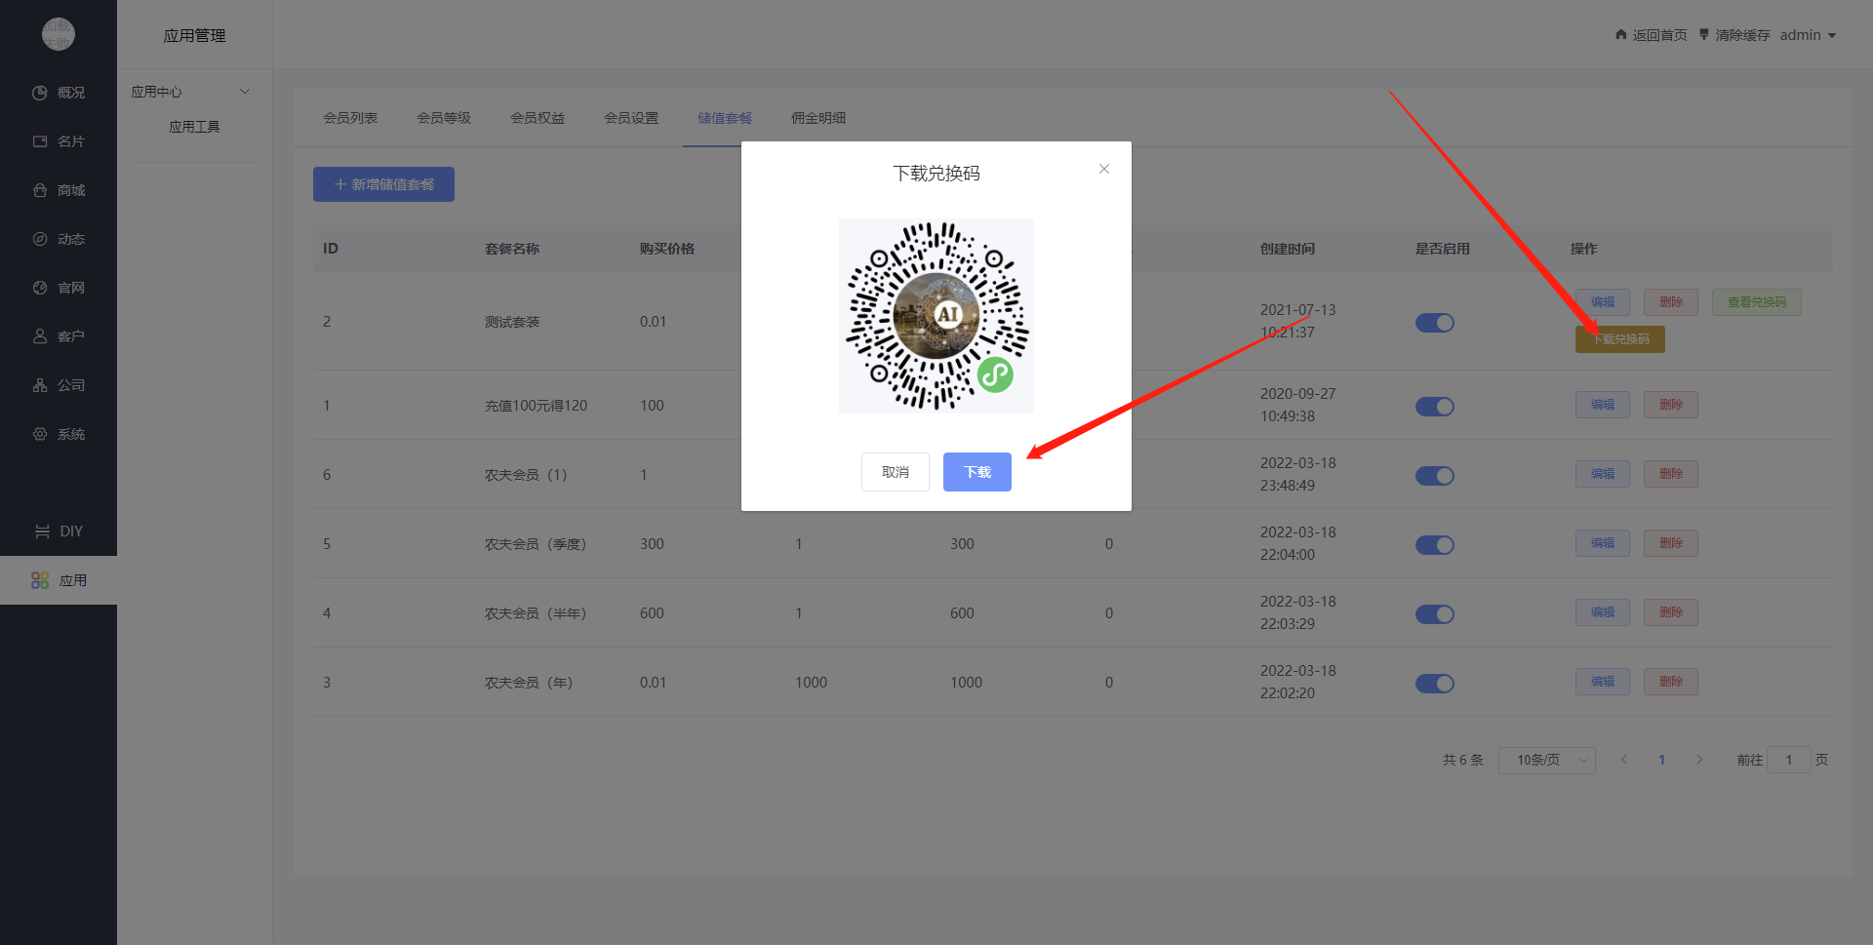Viewport: 1873px width, 945px height.
Task: Select the 应用 apps sidebar icon
Action: point(40,580)
